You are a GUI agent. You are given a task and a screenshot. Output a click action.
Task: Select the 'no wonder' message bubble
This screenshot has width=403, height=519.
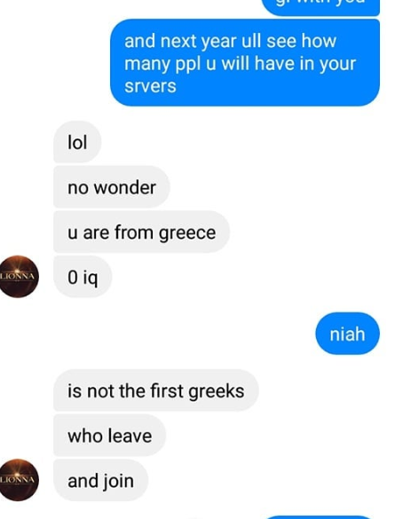pyautogui.click(x=112, y=187)
